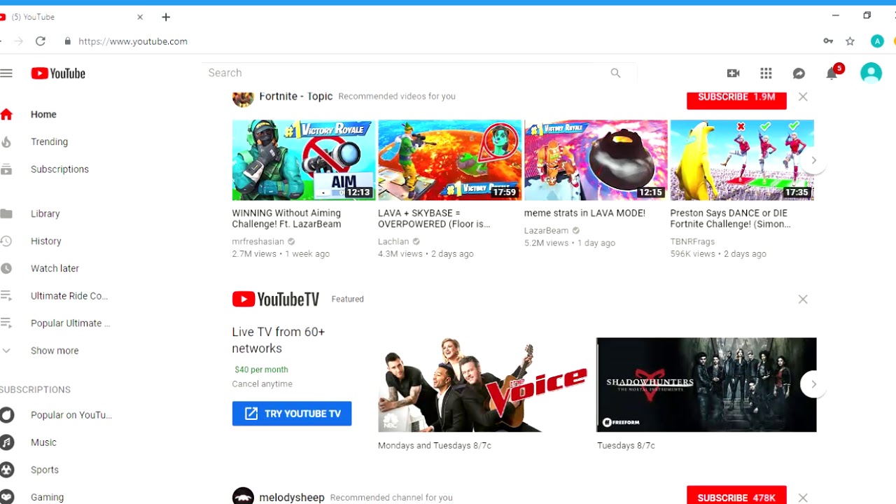
Task: Dismiss the melodysheep recommendation
Action: [803, 498]
